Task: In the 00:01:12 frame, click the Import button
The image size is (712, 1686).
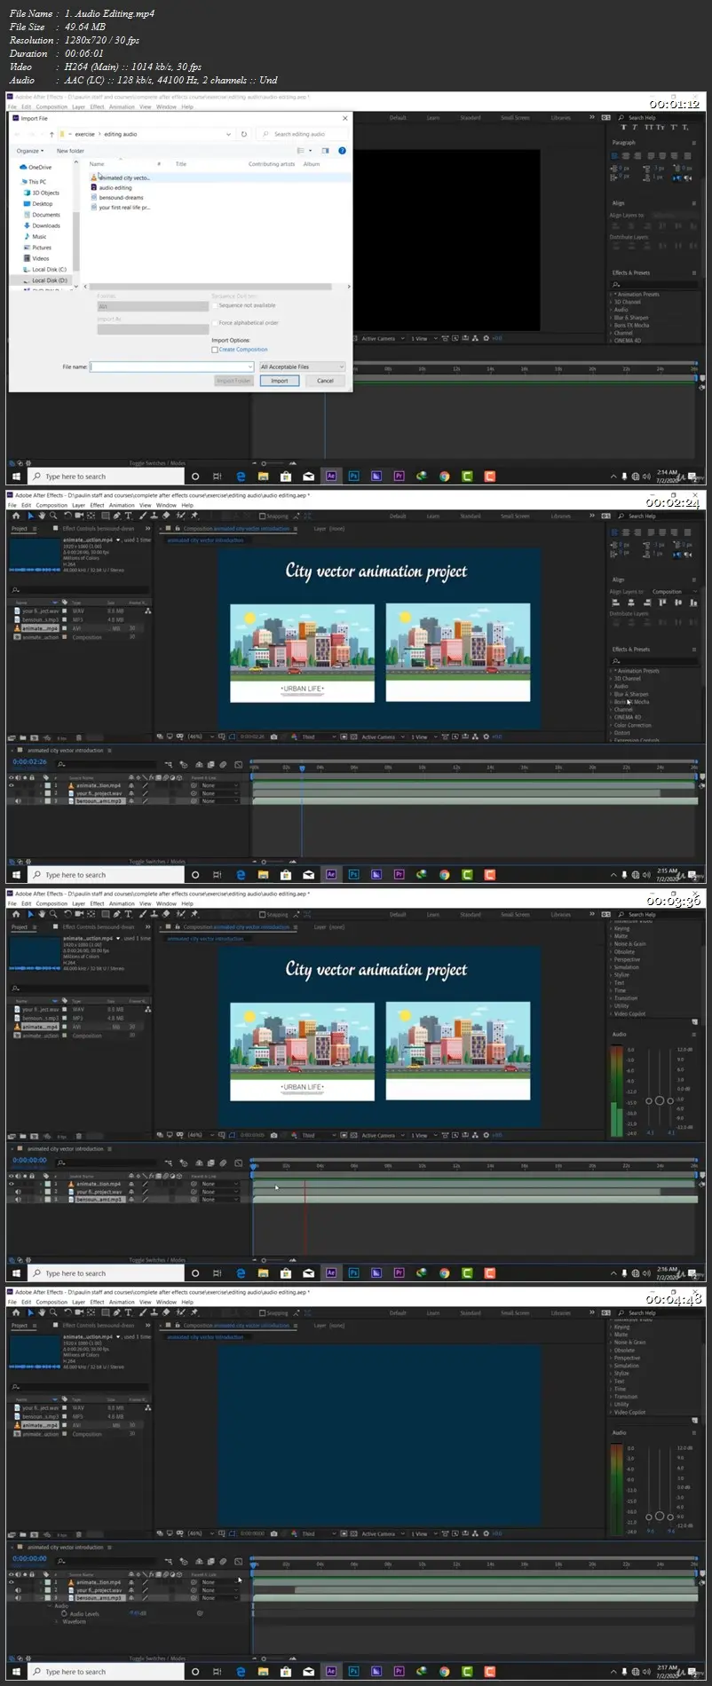Action: 280,381
